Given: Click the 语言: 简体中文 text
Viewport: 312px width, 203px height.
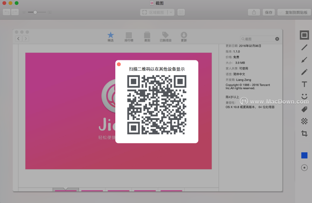Looking at the screenshot, I should tap(235, 74).
